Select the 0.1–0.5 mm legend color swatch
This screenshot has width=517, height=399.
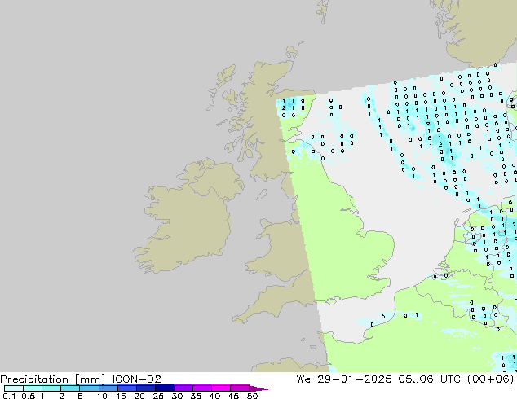(x=14, y=388)
